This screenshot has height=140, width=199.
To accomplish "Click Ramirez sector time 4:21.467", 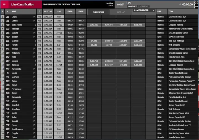I will (109, 65).
